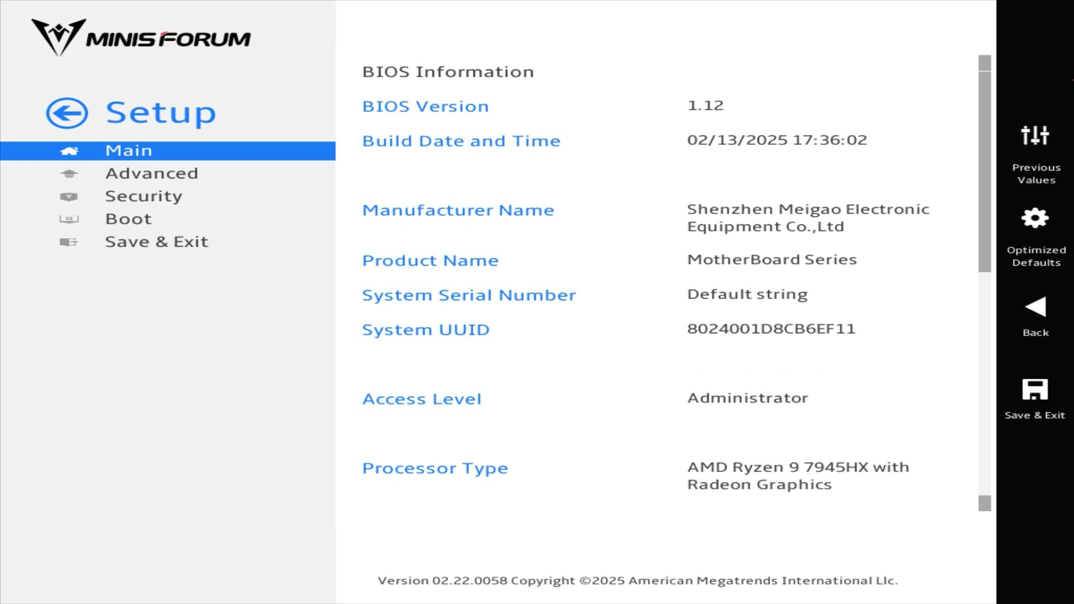Click the Default string value

[747, 294]
